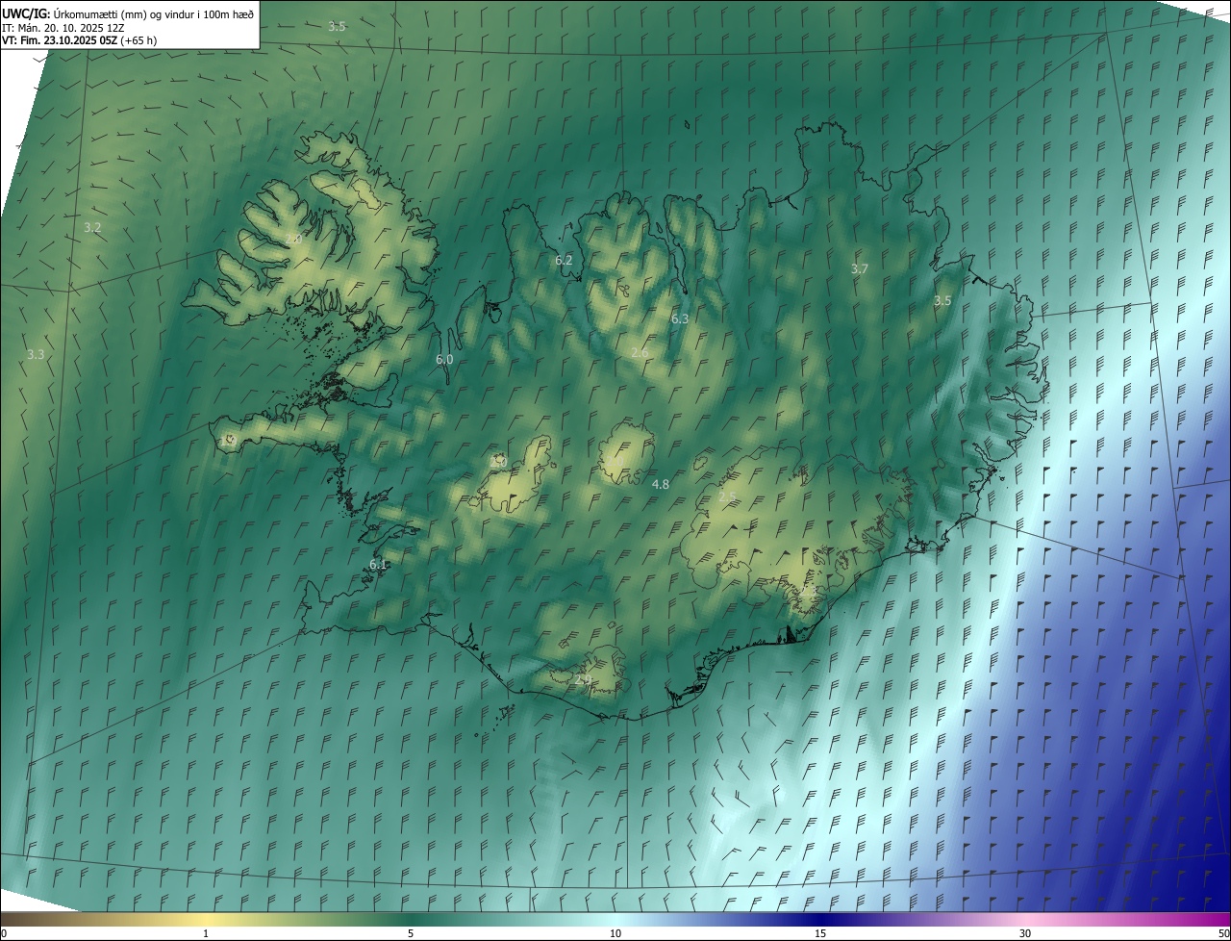This screenshot has width=1231, height=941.
Task: Click the UWC/IG map title text
Action: point(128,13)
